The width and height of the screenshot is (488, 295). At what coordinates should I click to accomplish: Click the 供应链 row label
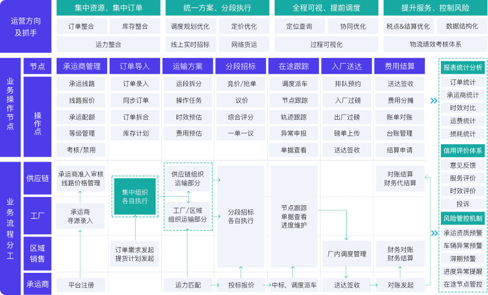[37, 178]
